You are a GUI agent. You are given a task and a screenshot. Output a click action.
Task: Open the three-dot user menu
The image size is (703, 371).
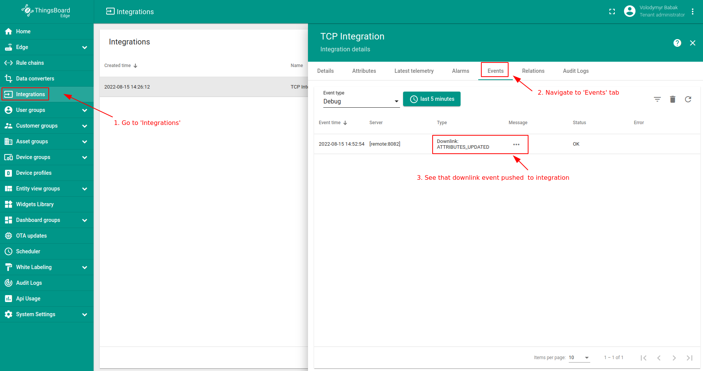[692, 11]
